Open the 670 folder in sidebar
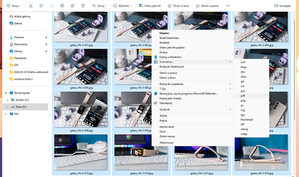This screenshot has width=299, height=177. 14,65
